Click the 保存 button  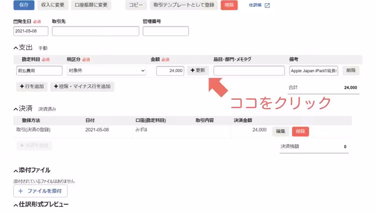(24, 5)
